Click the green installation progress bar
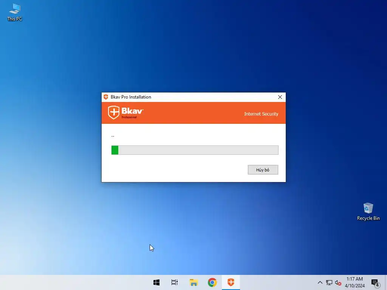Screen dimensions: 387x290 pos(195,150)
